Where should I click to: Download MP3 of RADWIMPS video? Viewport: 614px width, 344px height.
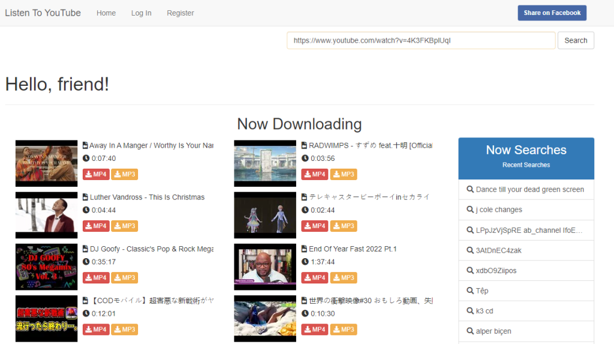[x=344, y=174]
